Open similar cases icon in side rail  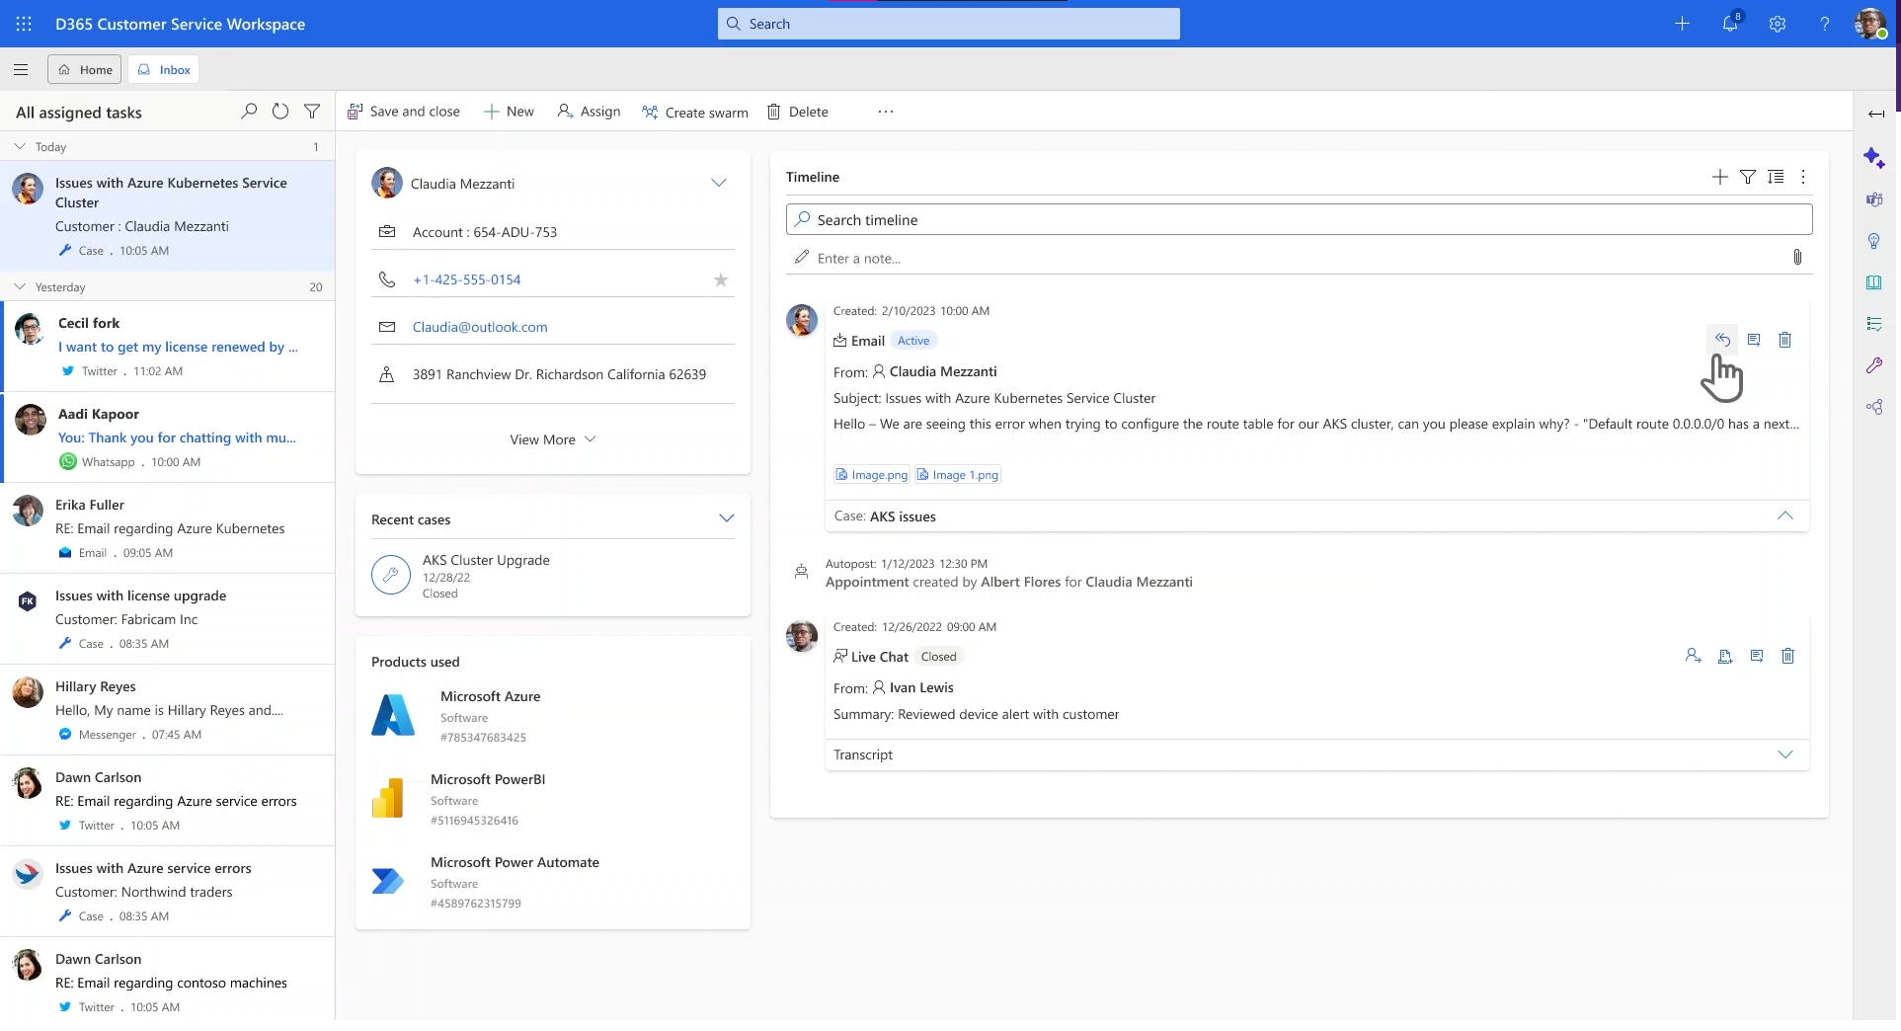1874,407
